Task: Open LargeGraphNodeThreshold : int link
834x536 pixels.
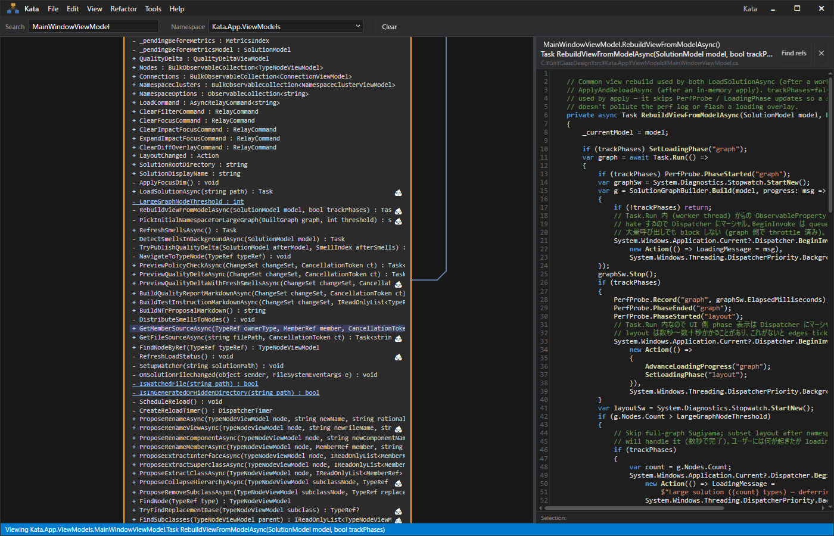Action: [x=188, y=201]
